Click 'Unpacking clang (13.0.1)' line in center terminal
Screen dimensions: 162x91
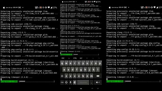click(x=71, y=20)
